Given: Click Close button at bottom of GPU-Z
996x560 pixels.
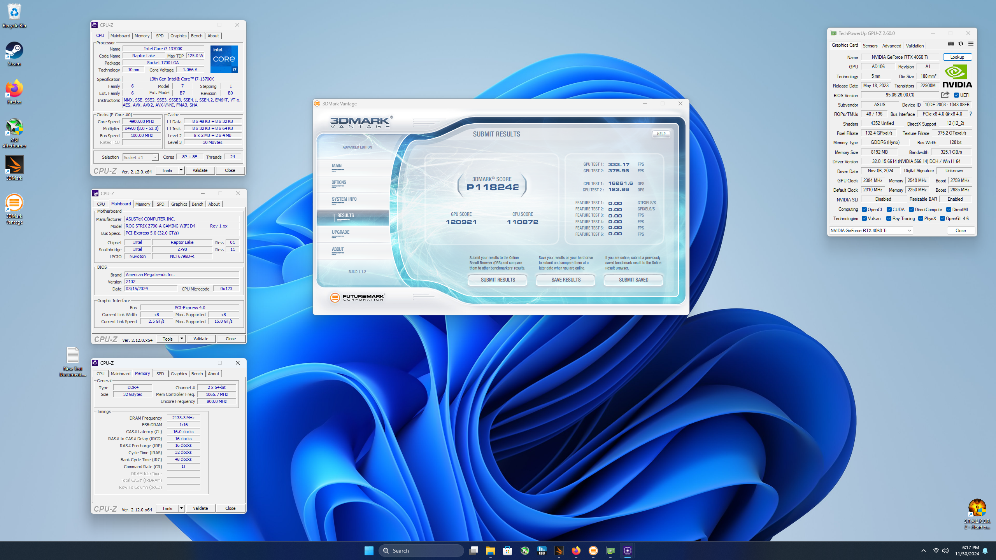Looking at the screenshot, I should pos(961,231).
